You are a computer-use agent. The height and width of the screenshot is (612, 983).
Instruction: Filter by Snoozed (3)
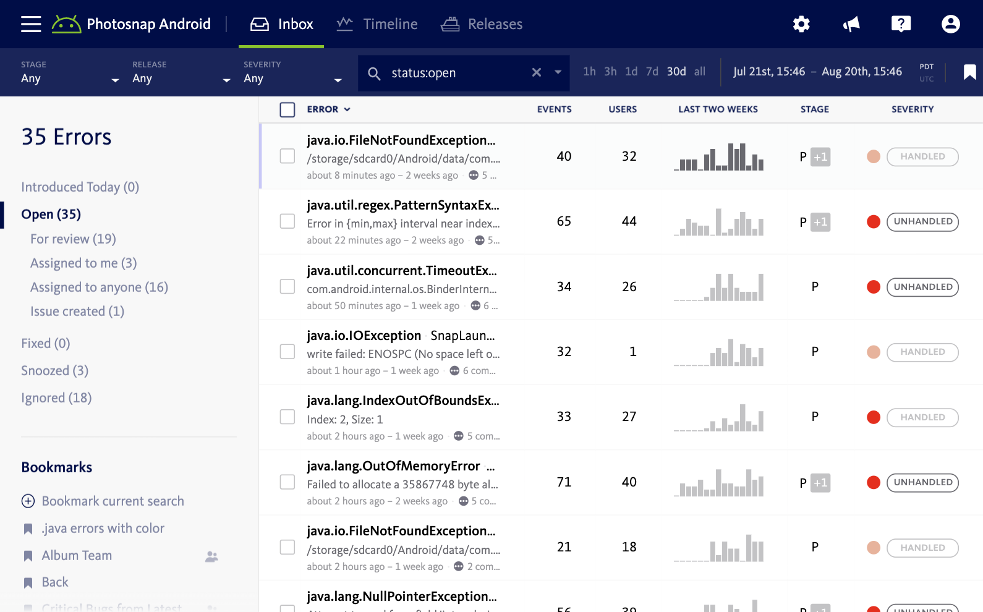pyautogui.click(x=54, y=371)
